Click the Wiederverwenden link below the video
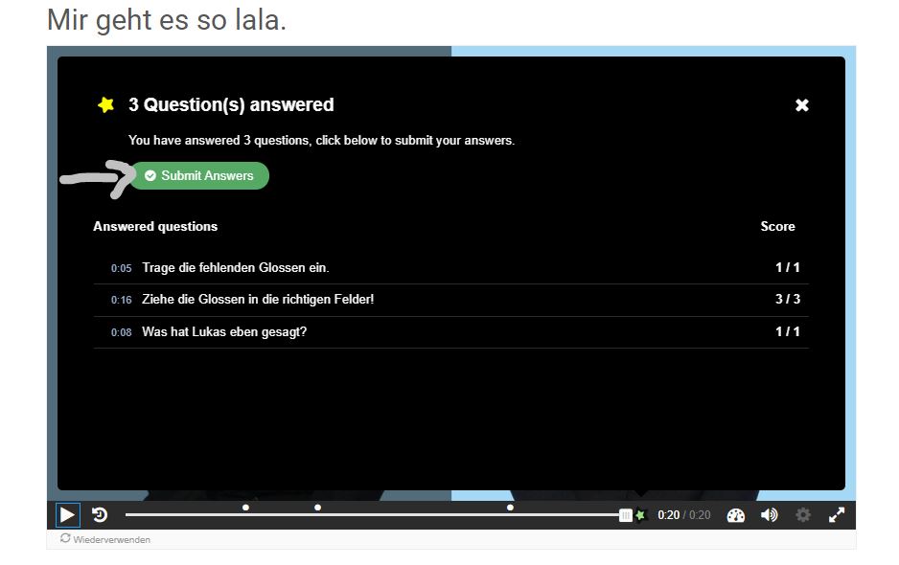 pyautogui.click(x=105, y=539)
